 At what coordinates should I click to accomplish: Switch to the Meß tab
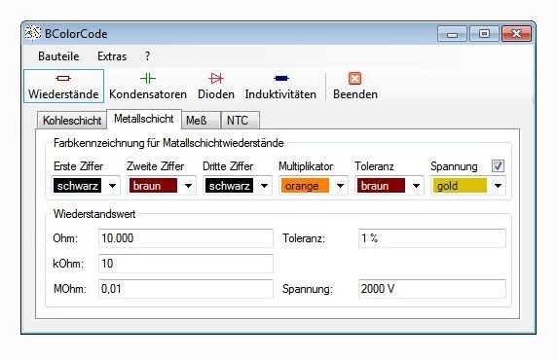point(201,121)
